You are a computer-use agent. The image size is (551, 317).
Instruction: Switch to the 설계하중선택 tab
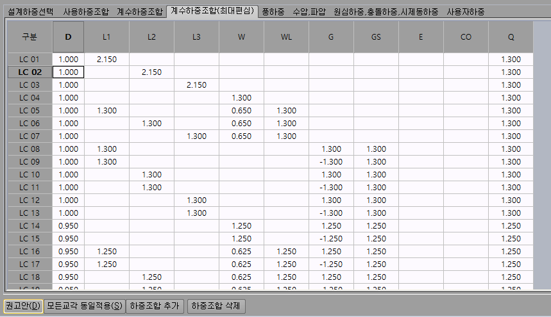click(30, 12)
